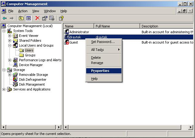Click the Removable Storage icon
Viewport: 195px width, 138px height.
(15, 75)
